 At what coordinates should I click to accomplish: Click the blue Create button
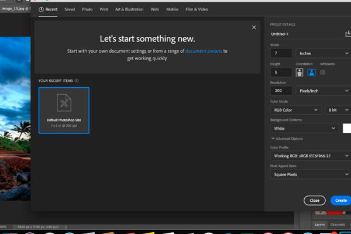pos(339,200)
